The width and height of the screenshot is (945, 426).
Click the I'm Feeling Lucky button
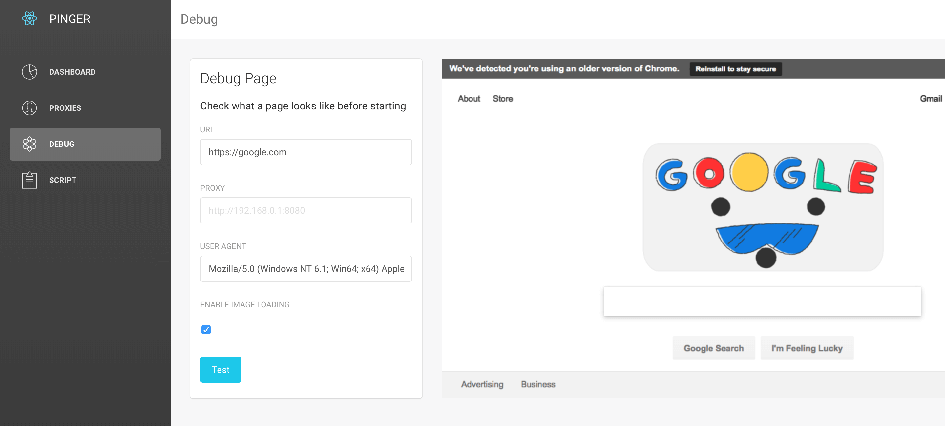pyautogui.click(x=807, y=348)
